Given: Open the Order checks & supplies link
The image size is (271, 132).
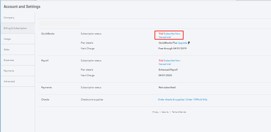Looking at the screenshot, I should (171, 100).
